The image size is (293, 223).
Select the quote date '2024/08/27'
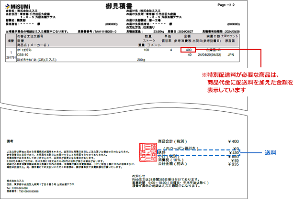(x=186, y=32)
